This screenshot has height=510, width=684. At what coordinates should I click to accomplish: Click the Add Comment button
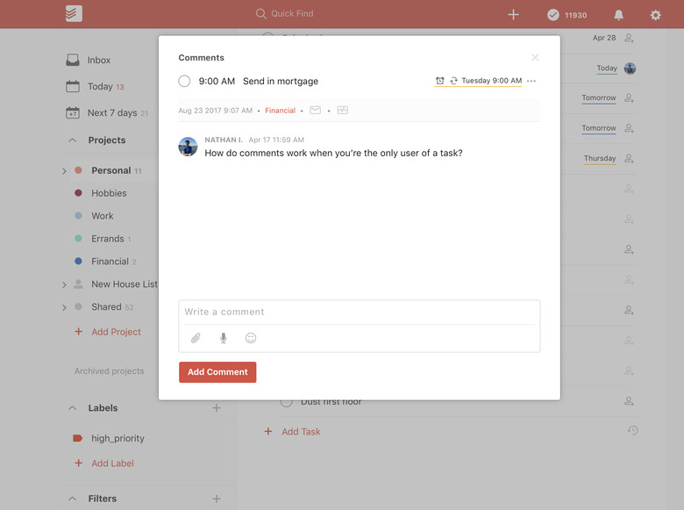[x=217, y=372]
